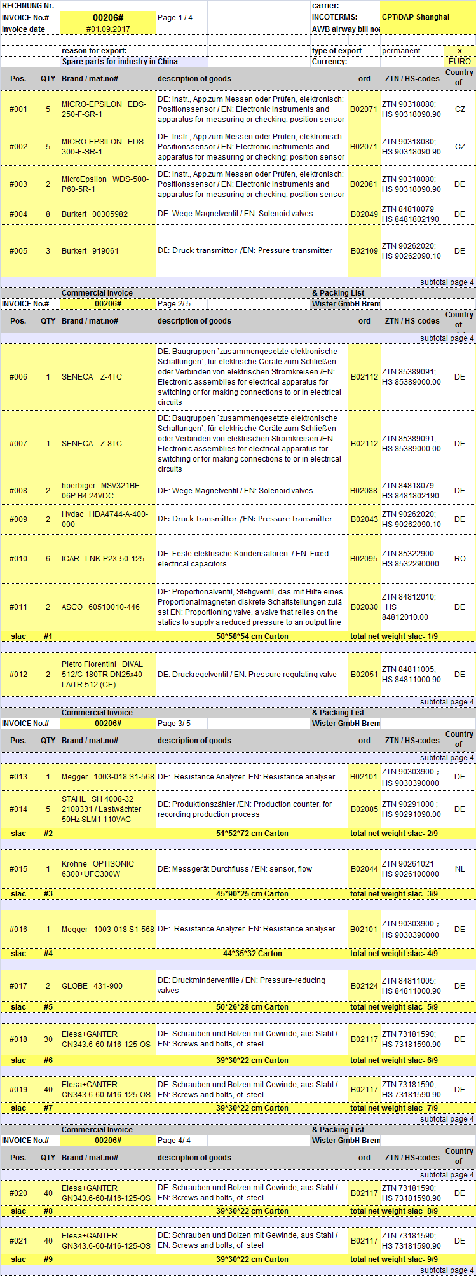The height and width of the screenshot is (1276, 476).
Task: Click 'MicroEpsilon WDS-500-P60-5R-1' cell
Action: 108,184
